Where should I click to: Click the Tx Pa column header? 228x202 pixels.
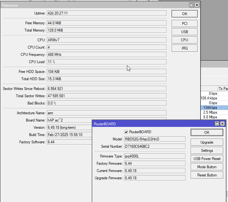[223, 89]
